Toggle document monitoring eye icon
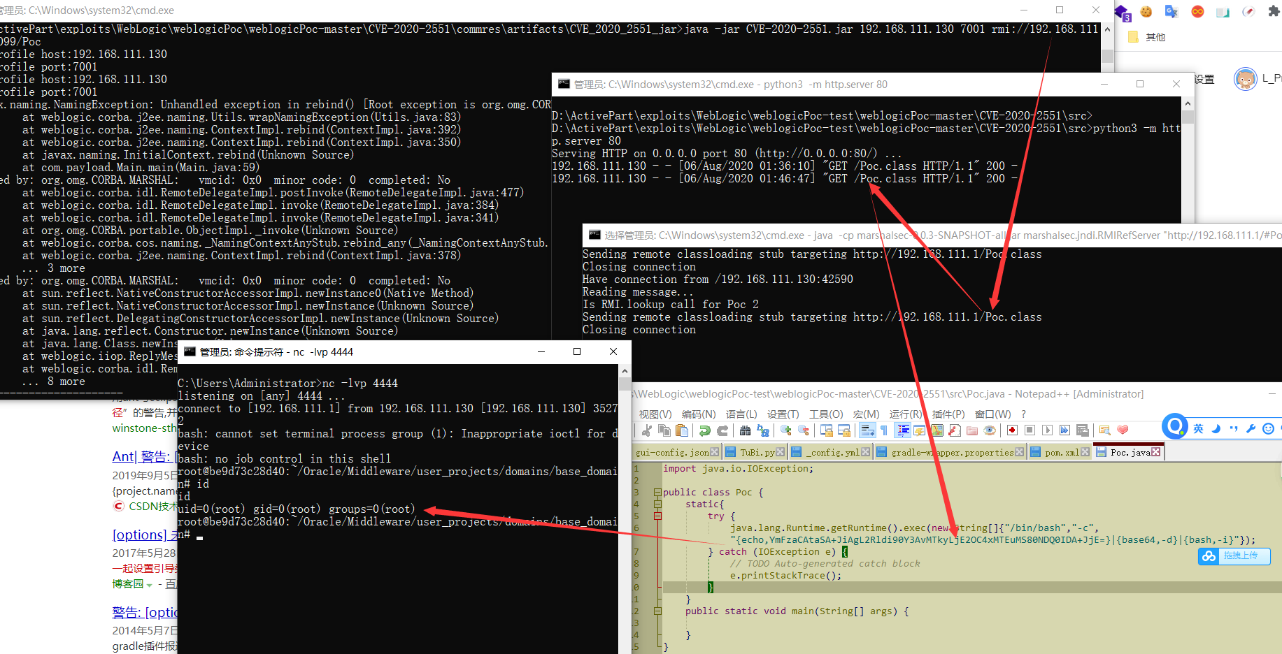The width and height of the screenshot is (1282, 654). [990, 430]
